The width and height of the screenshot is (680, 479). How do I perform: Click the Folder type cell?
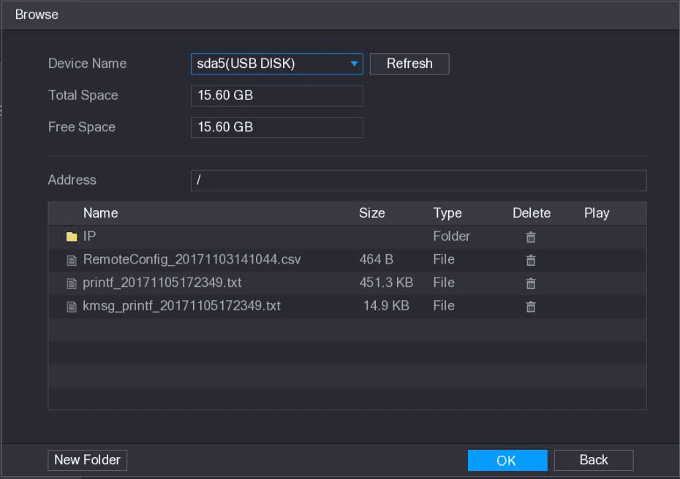tap(451, 236)
